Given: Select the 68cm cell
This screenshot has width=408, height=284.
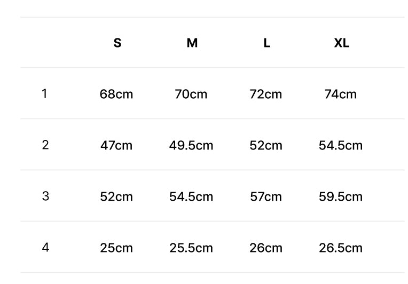Looking at the screenshot, I should point(116,94).
